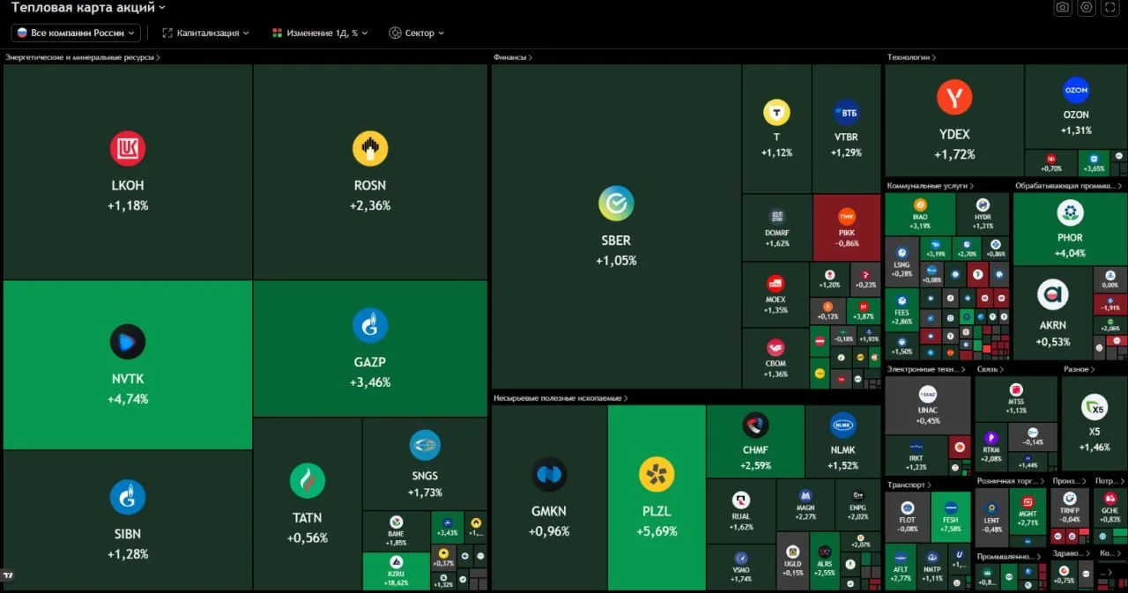Go to 'Несырьевые полезные ископаемые' sector
This screenshot has height=593, width=1128.
(x=560, y=398)
